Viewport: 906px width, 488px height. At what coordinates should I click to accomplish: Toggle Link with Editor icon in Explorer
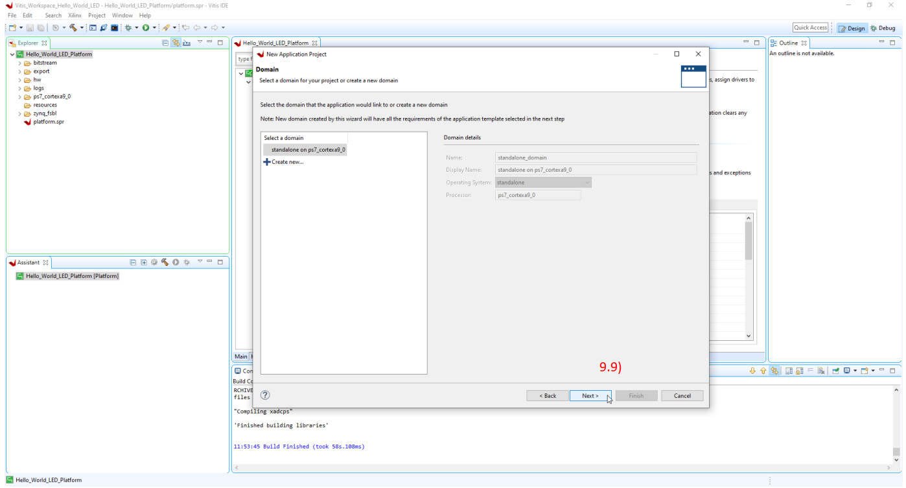click(176, 43)
